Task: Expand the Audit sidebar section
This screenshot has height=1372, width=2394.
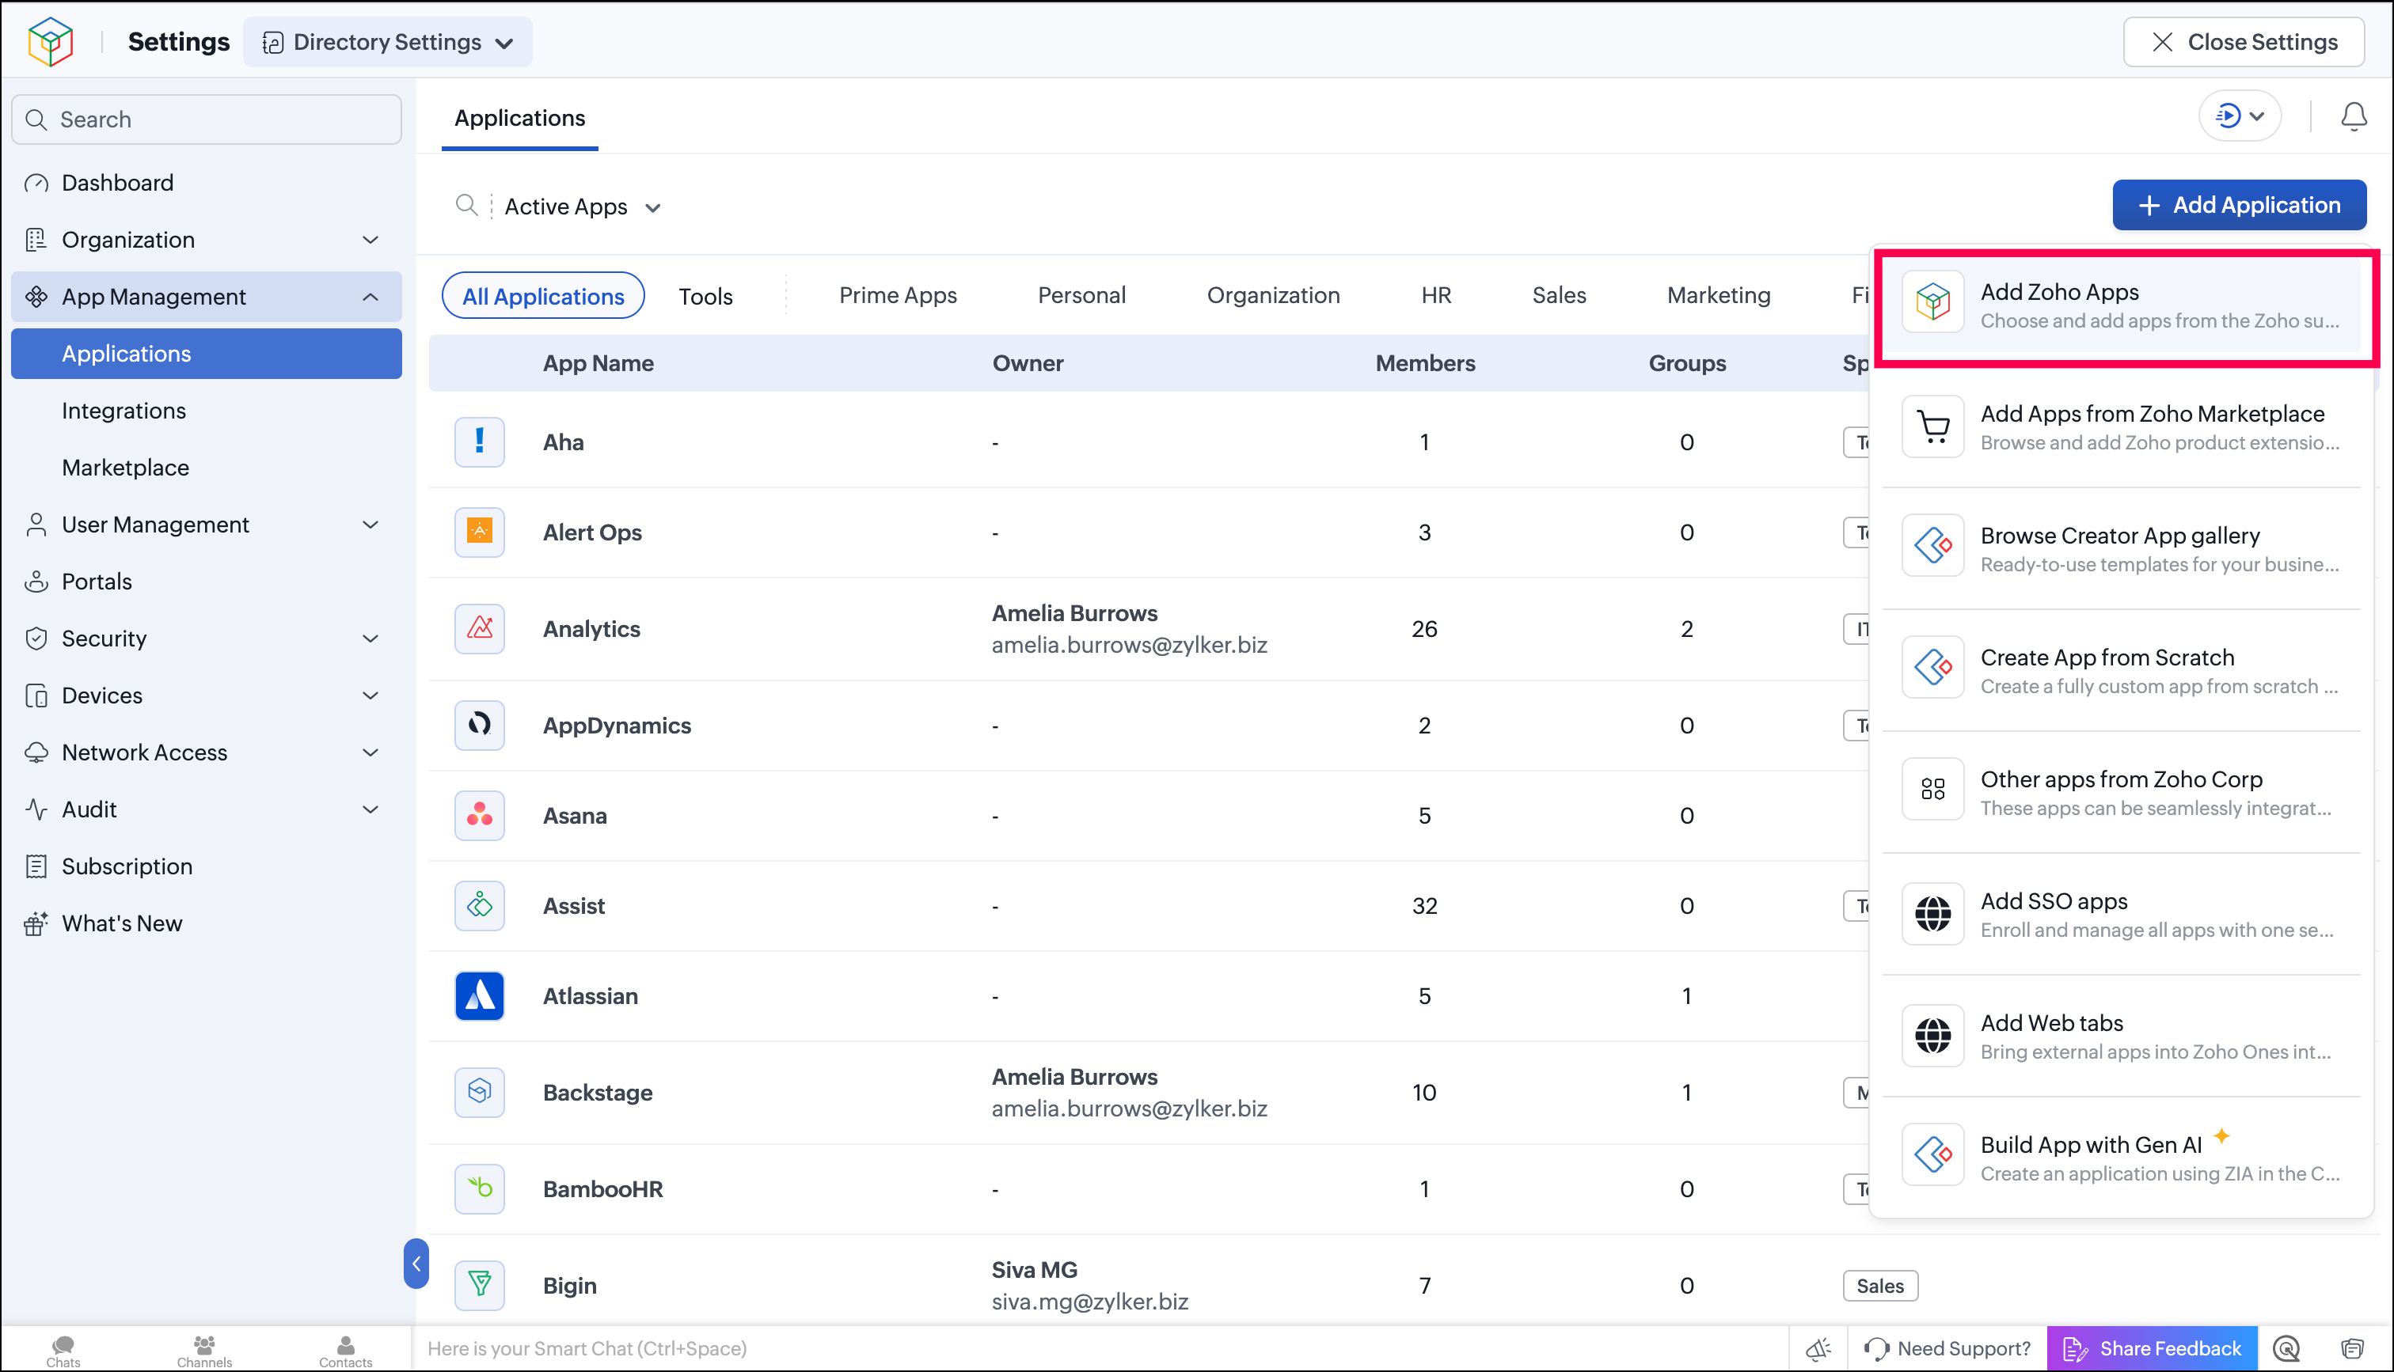Action: (370, 809)
